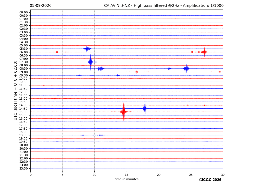Select the blue burst on 07:30 trace
253x190 pixels.
pos(91,62)
